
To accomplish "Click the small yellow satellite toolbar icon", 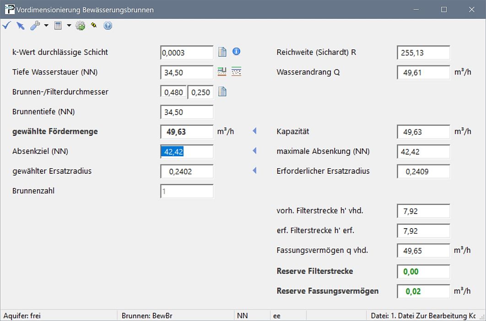I will (x=94, y=26).
